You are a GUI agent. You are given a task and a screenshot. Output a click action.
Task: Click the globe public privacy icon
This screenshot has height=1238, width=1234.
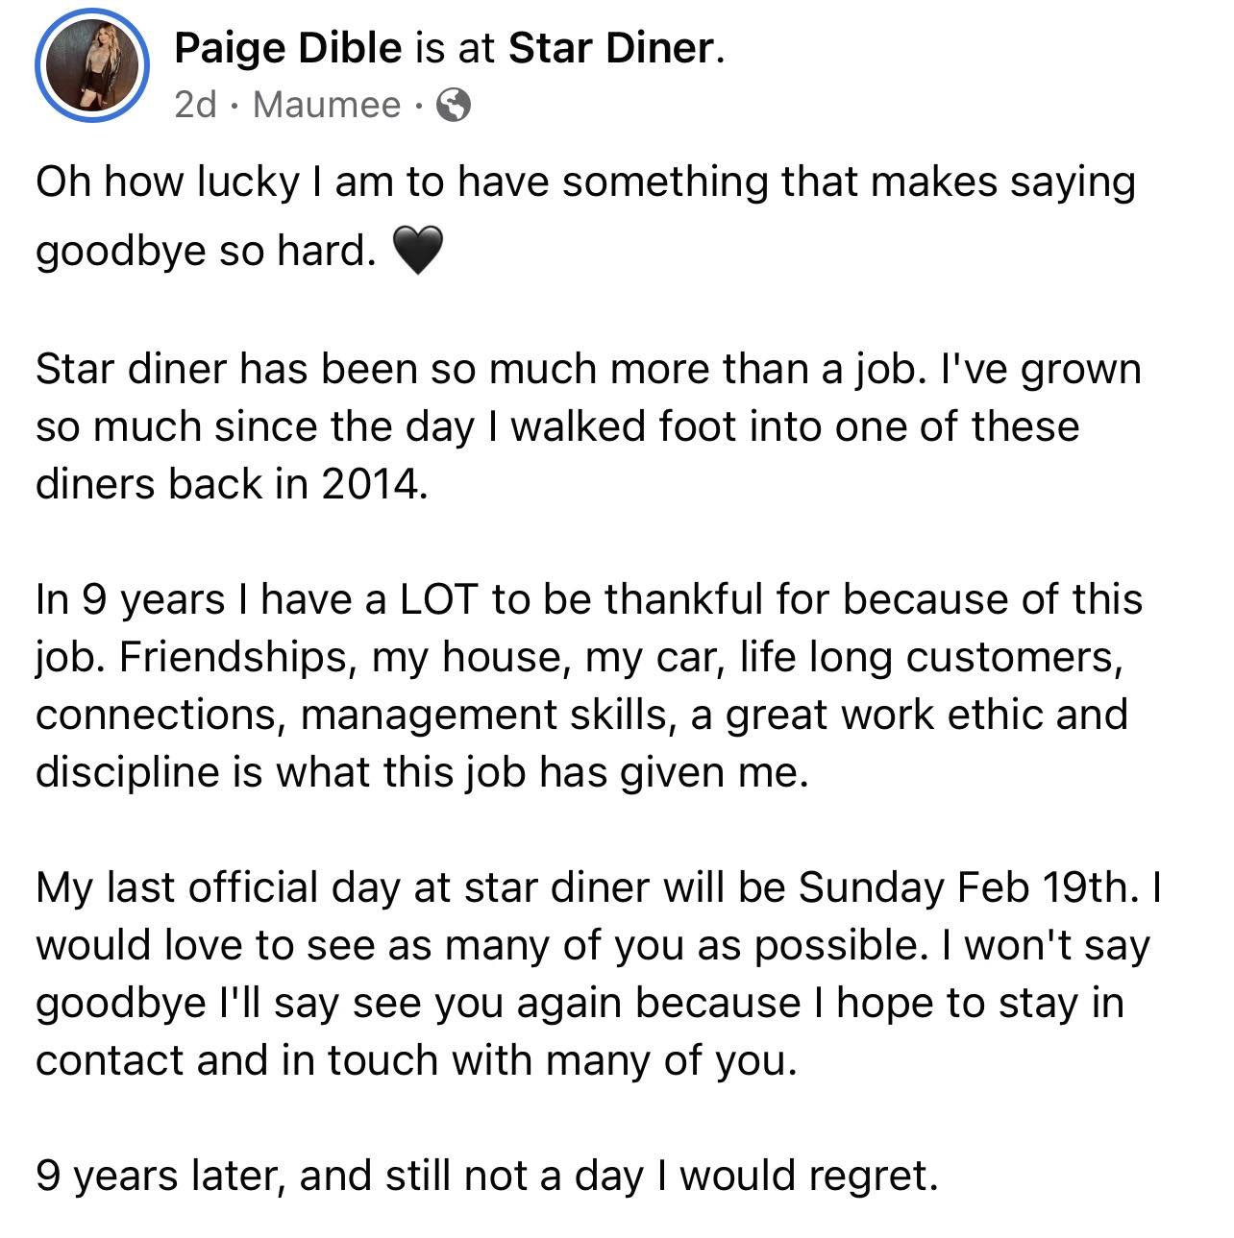click(x=454, y=105)
